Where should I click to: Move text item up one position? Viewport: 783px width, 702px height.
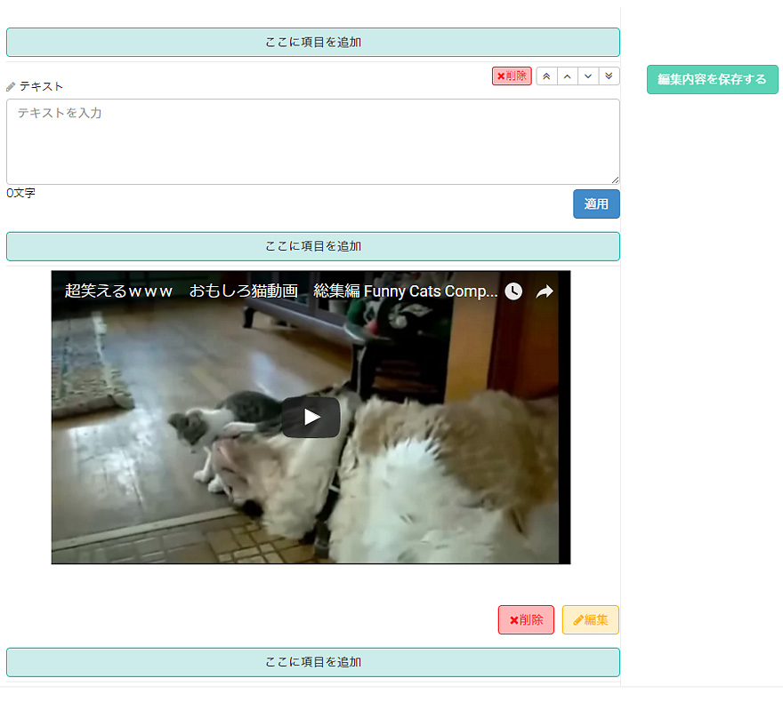click(568, 76)
